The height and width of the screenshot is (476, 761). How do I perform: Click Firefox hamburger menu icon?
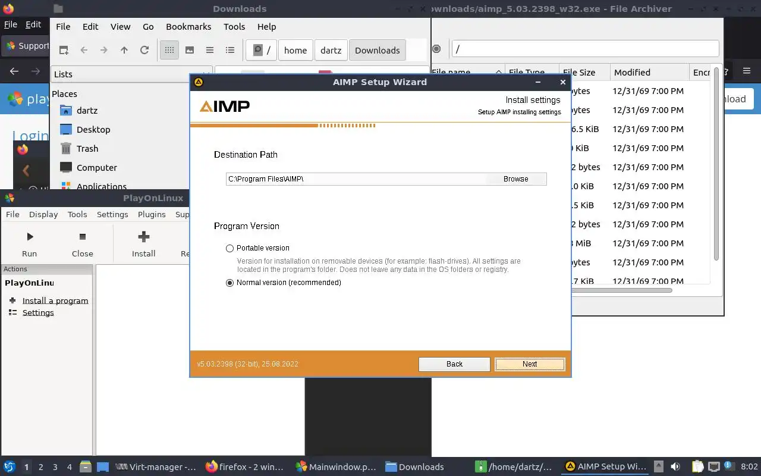click(747, 71)
